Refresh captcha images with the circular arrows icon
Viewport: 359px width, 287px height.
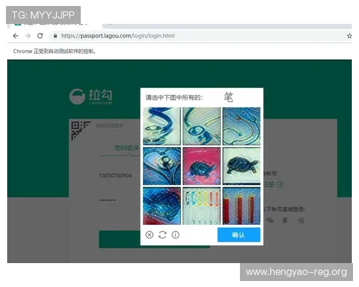162,235
